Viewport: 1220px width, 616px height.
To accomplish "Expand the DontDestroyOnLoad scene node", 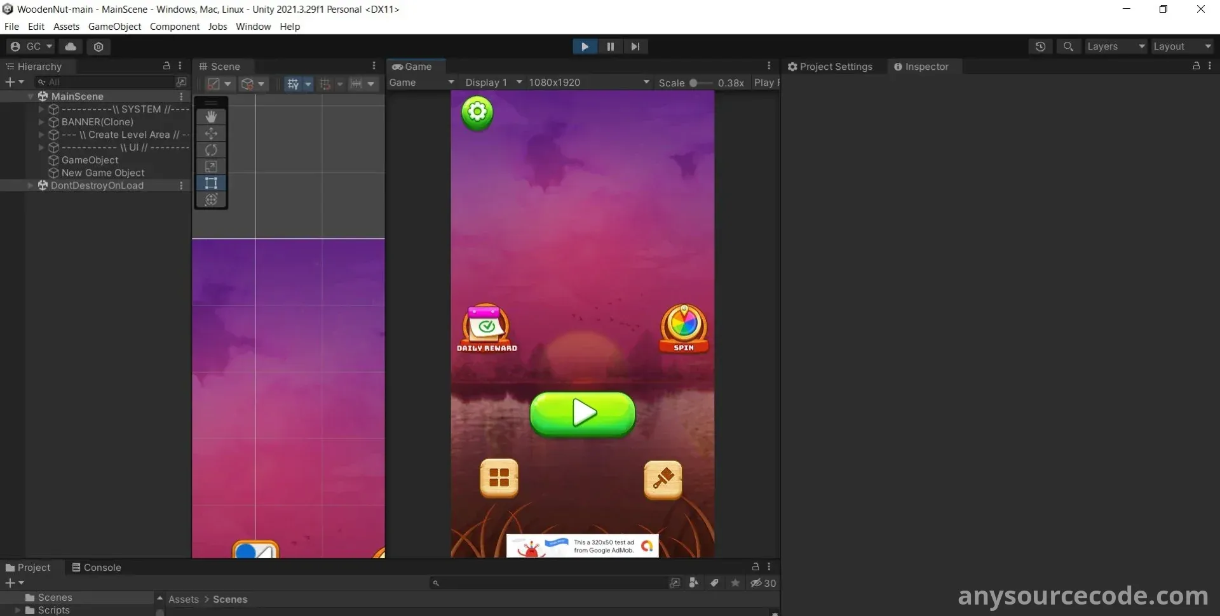I will pos(30,185).
